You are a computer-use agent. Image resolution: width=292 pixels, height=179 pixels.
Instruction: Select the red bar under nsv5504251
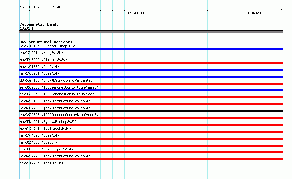click(151, 125)
